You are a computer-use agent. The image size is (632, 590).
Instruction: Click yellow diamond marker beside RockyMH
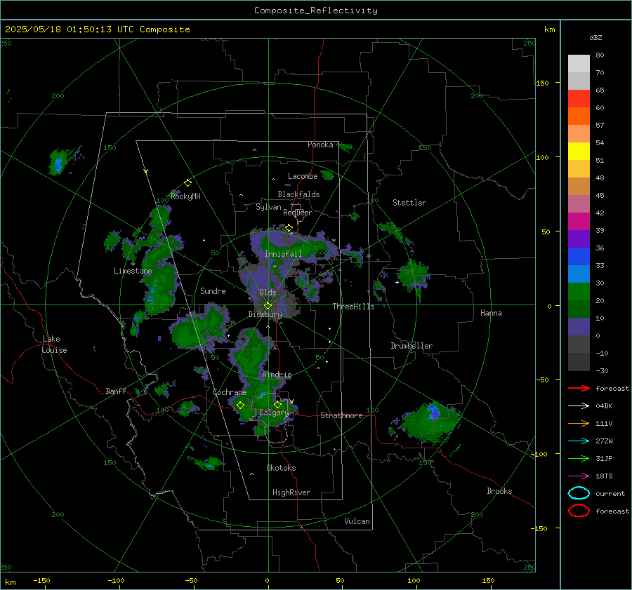tap(187, 183)
